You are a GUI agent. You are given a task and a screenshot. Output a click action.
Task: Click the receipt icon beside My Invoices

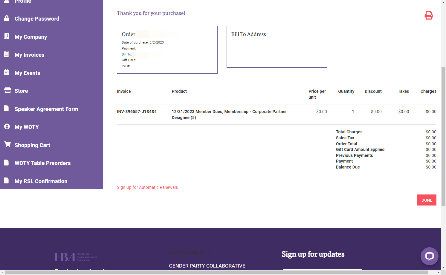7,54
